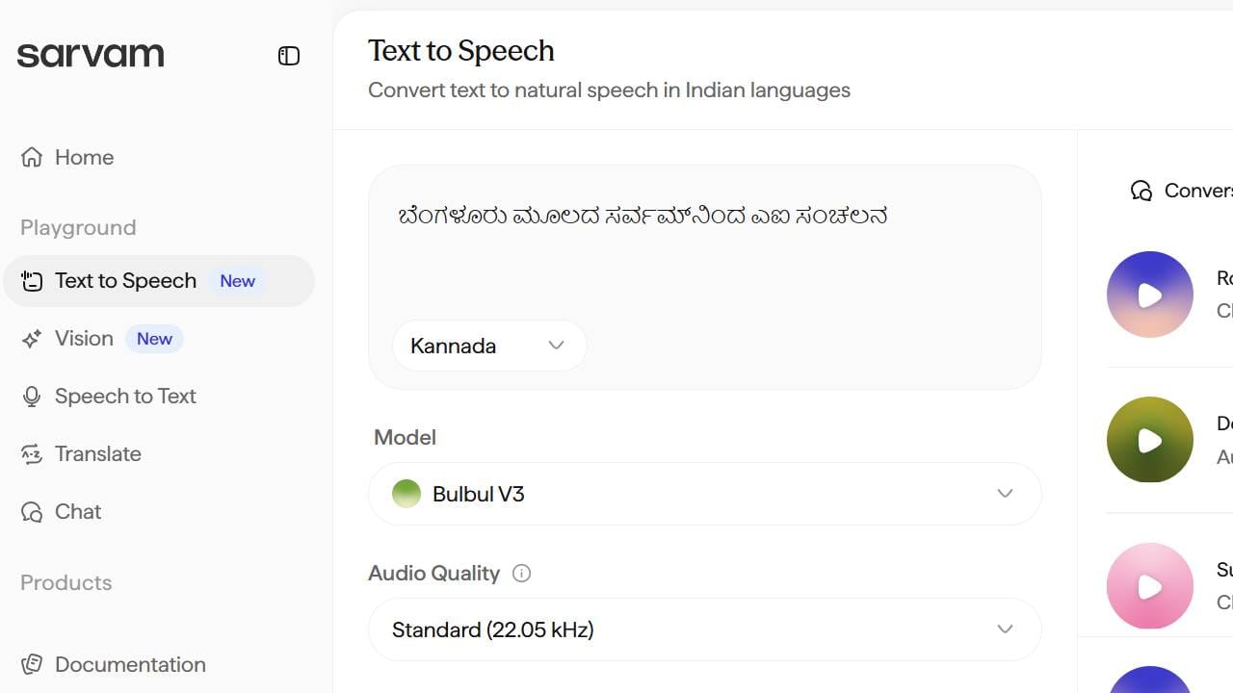Click the New badge beside Vision

[154, 339]
